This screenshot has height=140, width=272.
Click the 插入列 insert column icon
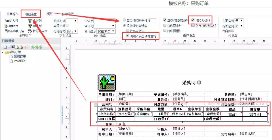point(30,21)
